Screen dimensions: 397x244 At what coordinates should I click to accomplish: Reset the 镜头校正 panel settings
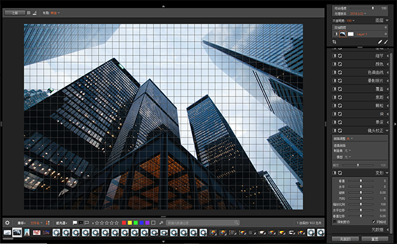[340, 131]
